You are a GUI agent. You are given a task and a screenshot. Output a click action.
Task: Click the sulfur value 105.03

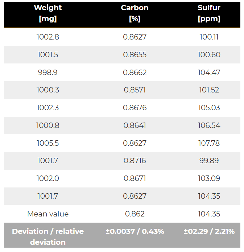coord(209,108)
